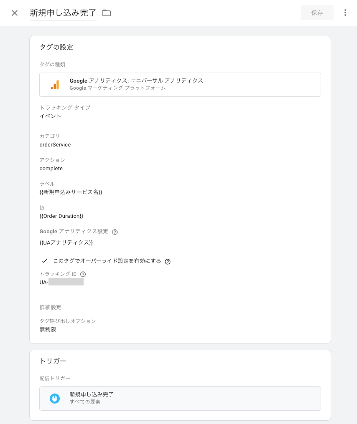Open the folder icon beside the tag name
Viewport: 357px width, 424px height.
pyautogui.click(x=107, y=13)
